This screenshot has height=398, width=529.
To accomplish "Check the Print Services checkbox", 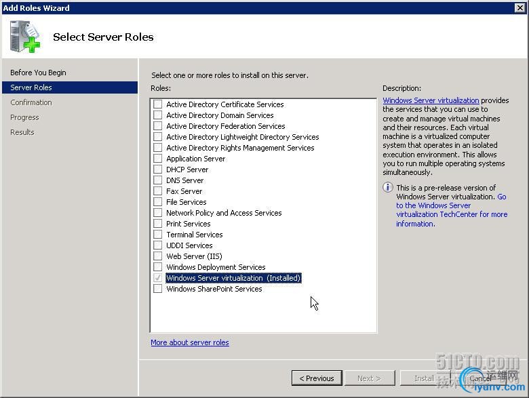I will tap(157, 223).
